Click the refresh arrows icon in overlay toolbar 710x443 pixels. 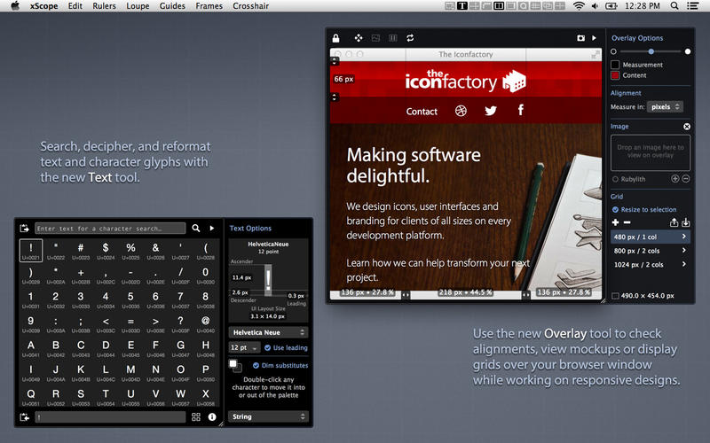410,38
